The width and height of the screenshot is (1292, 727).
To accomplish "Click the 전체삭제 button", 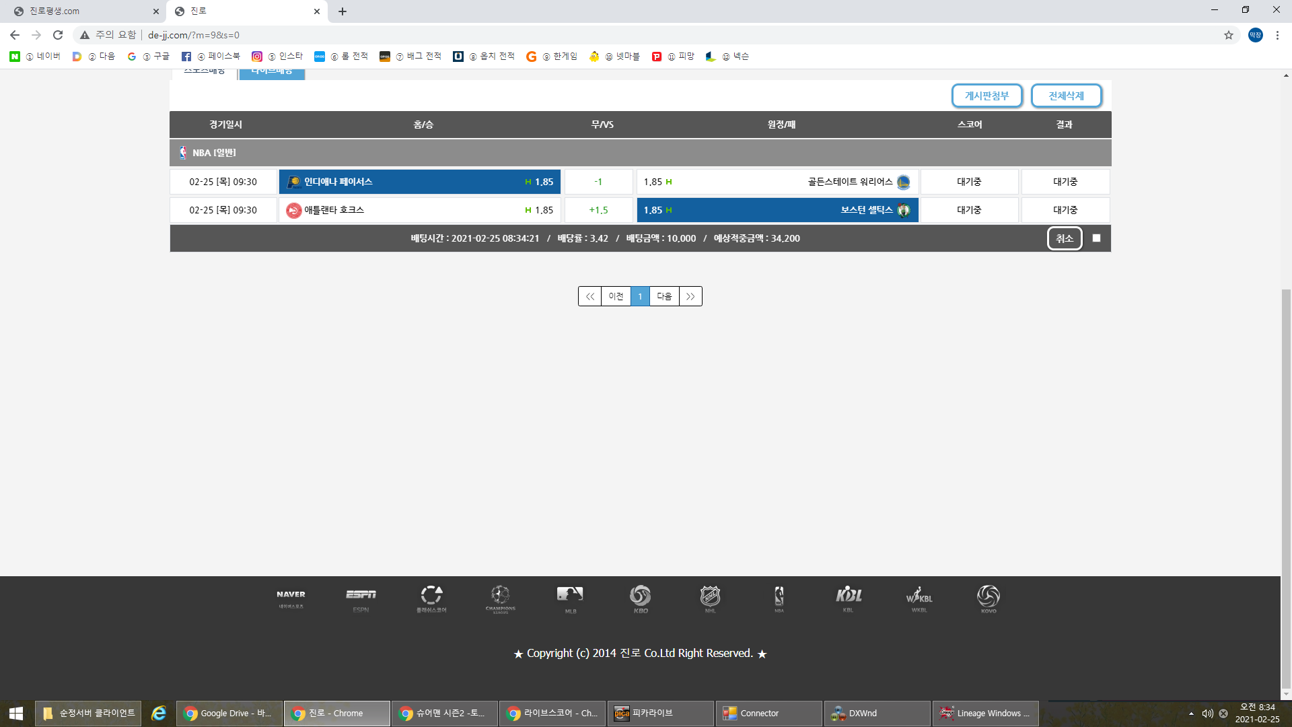I will [x=1066, y=96].
